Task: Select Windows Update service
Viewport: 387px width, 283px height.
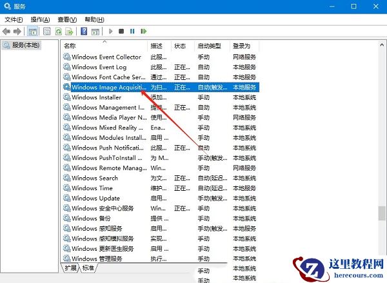Action: click(161, 198)
